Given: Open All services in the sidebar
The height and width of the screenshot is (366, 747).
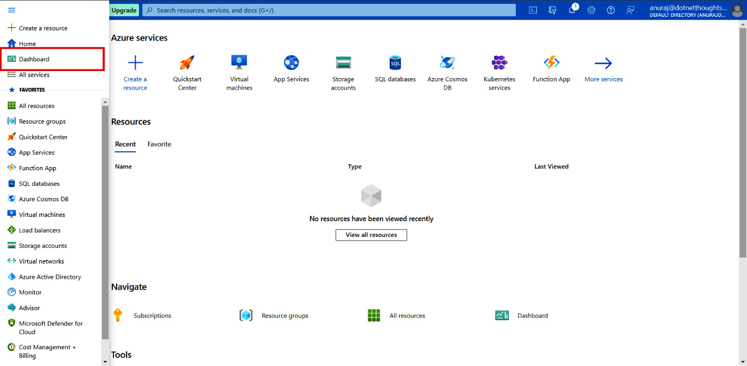Looking at the screenshot, I should [x=28, y=75].
